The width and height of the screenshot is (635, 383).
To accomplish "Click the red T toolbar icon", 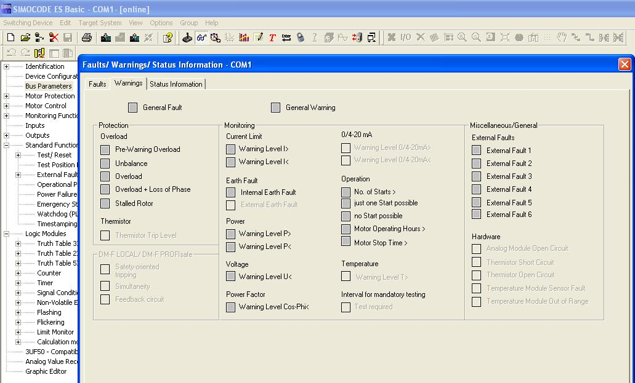I will click(272, 38).
